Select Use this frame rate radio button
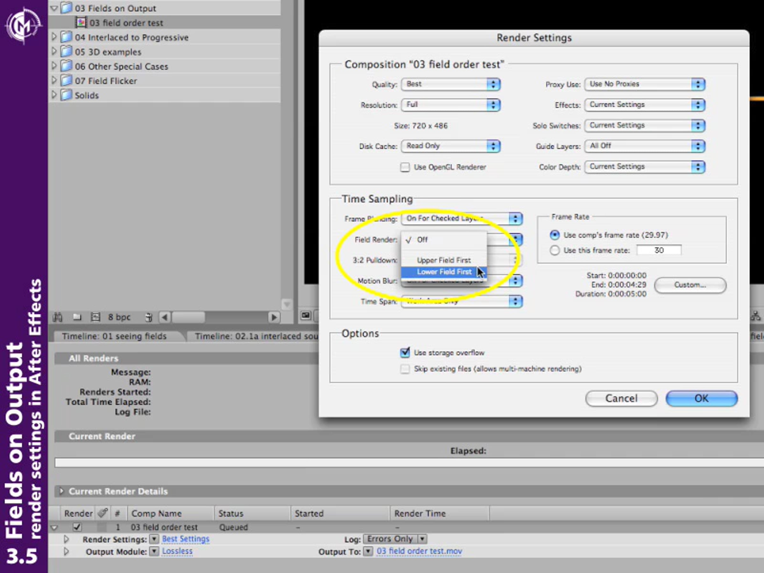 554,251
